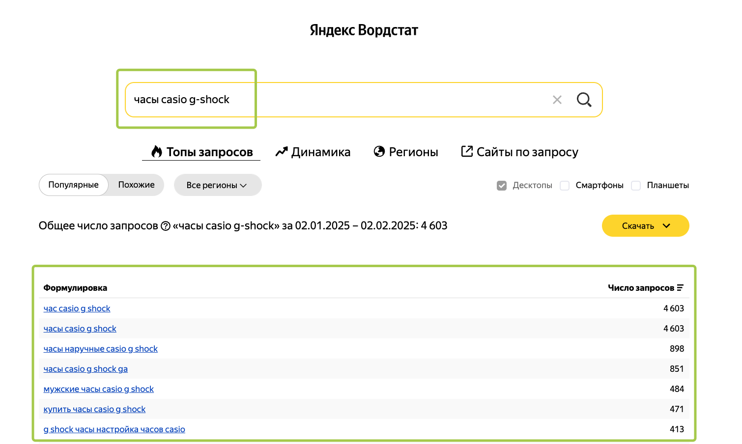Click the globe icon next to Регионы
Screen dimensions: 742x444
click(x=378, y=152)
